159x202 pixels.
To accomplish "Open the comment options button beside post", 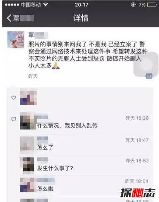I will [149, 76].
